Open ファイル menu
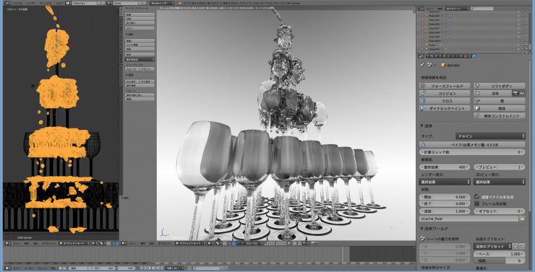Image resolution: width=535 pixels, height=272 pixels. coord(17,3)
